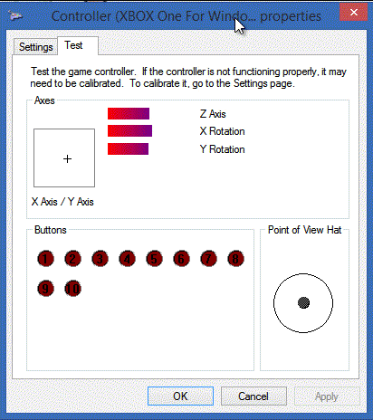This screenshot has width=373, height=420.
Task: Click the X Rotation bar
Action: [x=129, y=131]
